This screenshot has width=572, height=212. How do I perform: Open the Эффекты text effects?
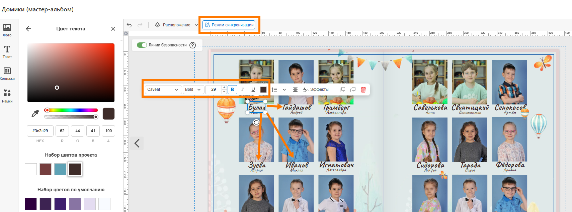(x=316, y=89)
